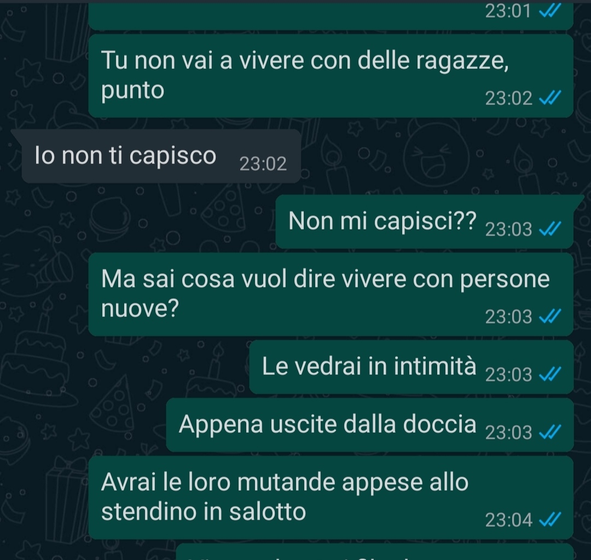Viewport: 591px width, 560px height.
Task: Click the 23:02 time on "punto" message
Action: click(508, 98)
